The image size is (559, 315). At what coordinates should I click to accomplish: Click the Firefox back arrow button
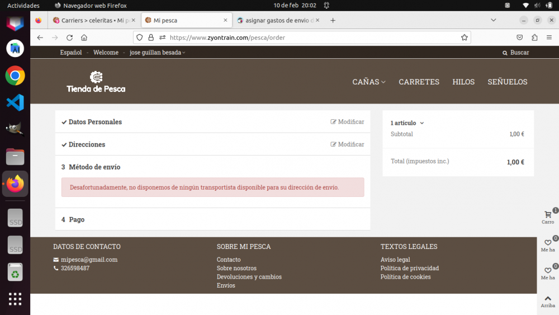pyautogui.click(x=40, y=37)
